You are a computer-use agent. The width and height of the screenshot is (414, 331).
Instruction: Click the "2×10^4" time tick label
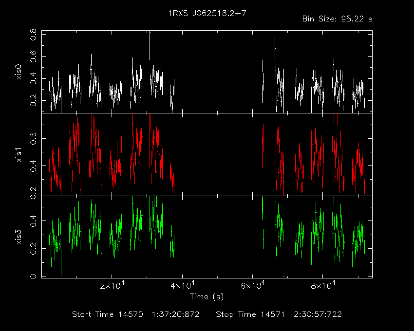click(112, 285)
